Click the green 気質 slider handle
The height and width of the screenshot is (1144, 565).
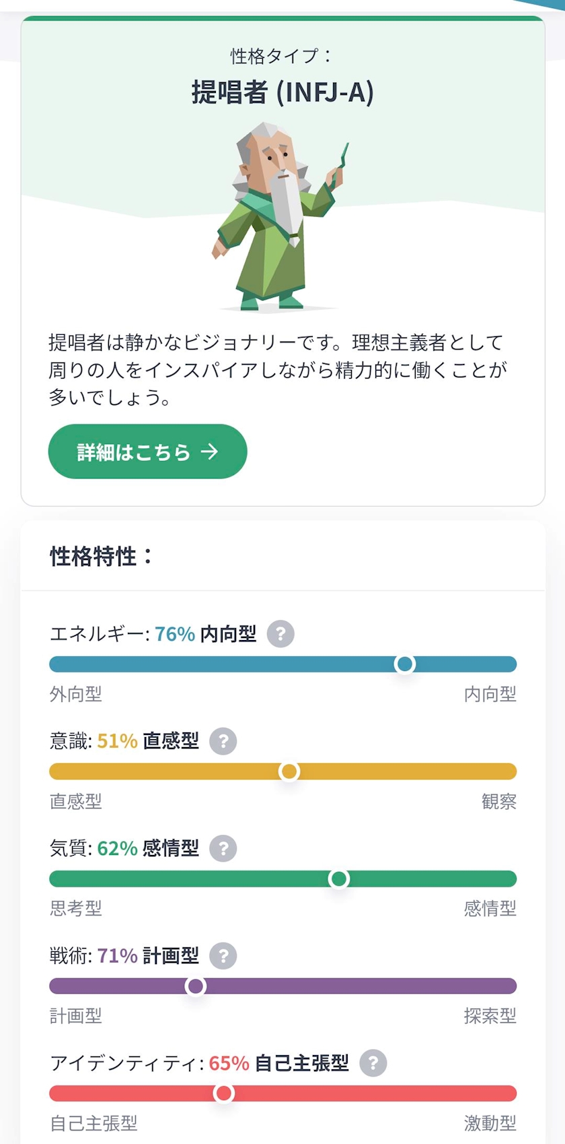[339, 879]
